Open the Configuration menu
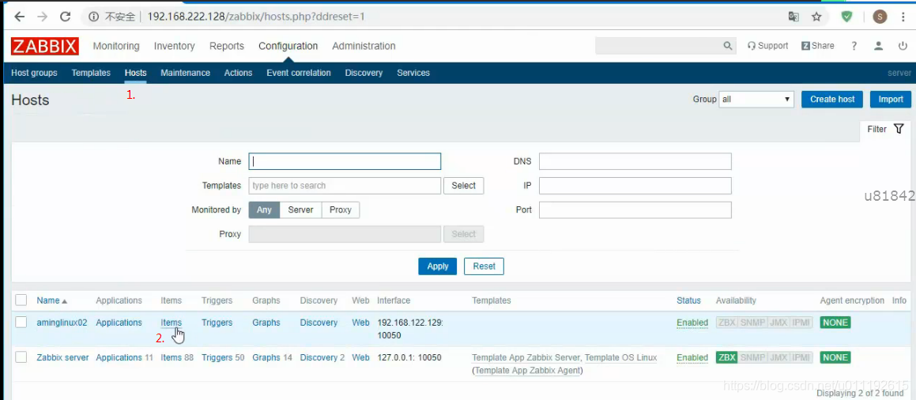The image size is (916, 400). tap(288, 46)
